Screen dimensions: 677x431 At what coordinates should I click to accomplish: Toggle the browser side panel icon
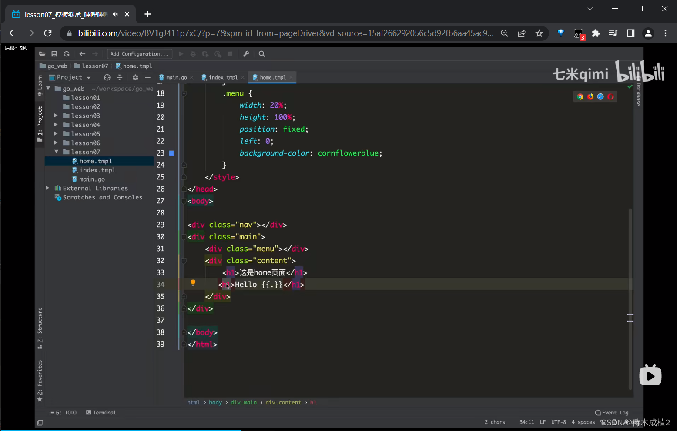[x=630, y=33]
